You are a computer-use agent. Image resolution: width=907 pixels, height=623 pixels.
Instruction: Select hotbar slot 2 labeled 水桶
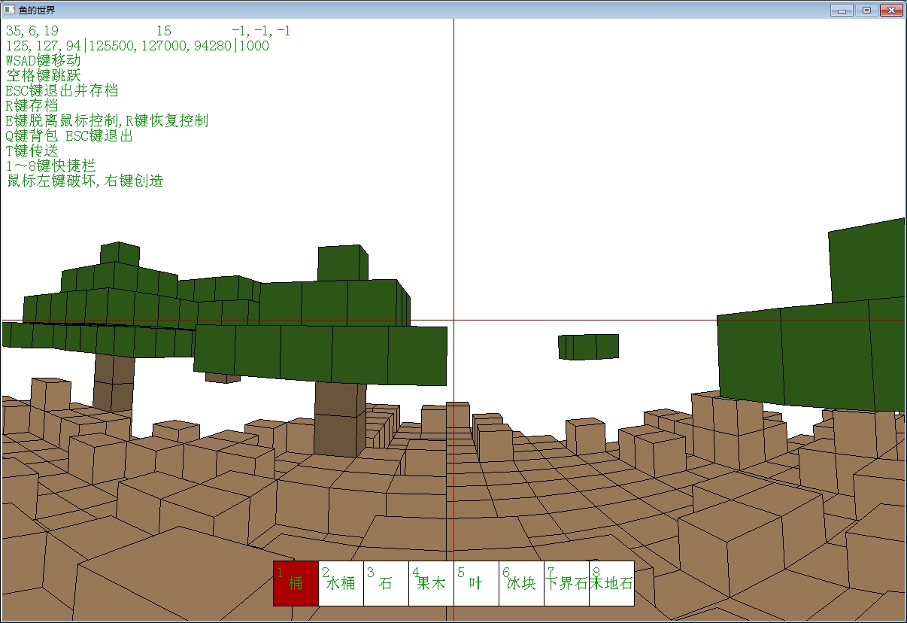(341, 583)
